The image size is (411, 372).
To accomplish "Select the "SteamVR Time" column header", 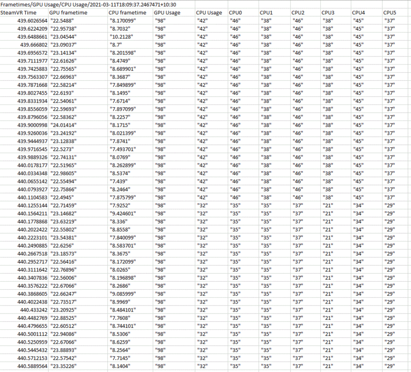I will coord(20,12).
